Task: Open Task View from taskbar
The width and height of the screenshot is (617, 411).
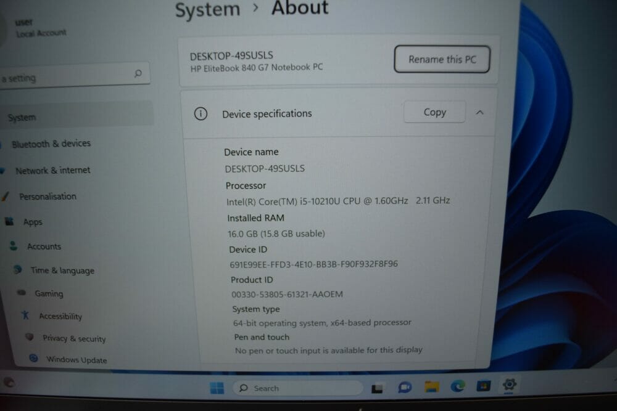Action: point(377,389)
